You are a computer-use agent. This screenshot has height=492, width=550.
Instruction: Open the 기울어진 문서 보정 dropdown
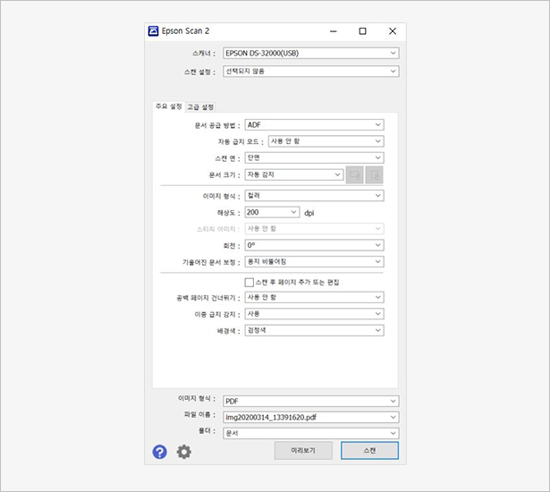point(314,261)
